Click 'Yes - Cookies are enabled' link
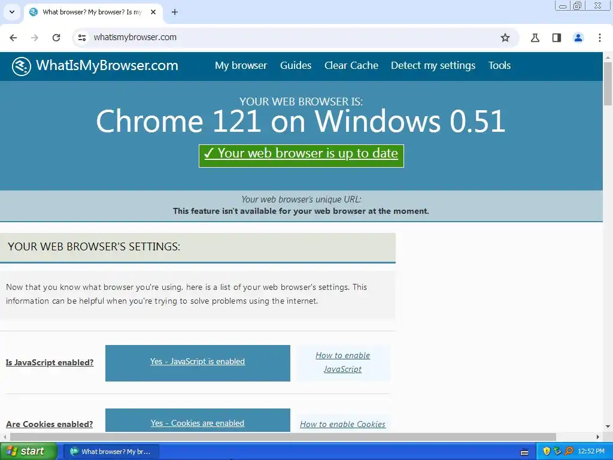This screenshot has height=460, width=613. point(198,423)
